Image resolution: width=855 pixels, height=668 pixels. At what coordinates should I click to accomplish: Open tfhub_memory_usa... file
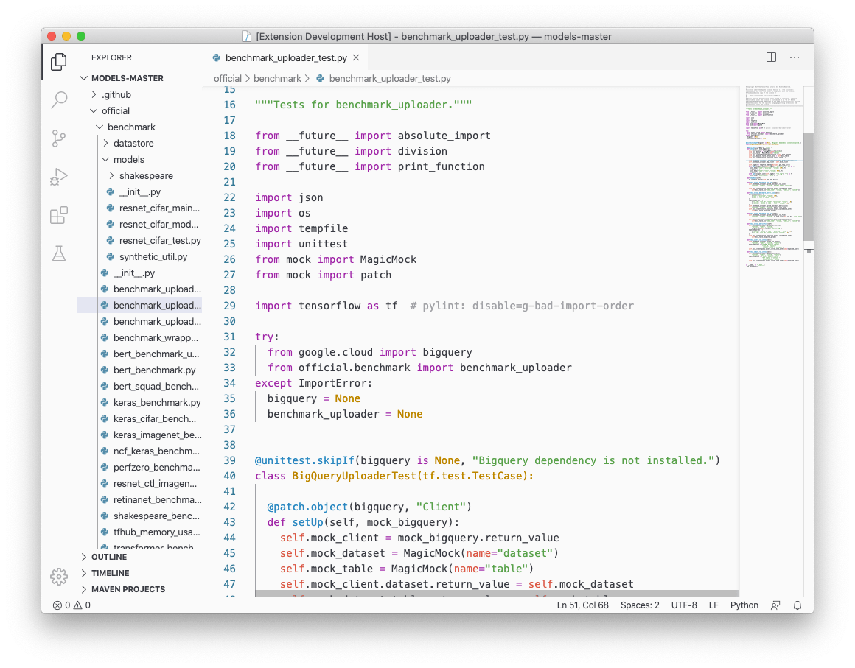[139, 532]
